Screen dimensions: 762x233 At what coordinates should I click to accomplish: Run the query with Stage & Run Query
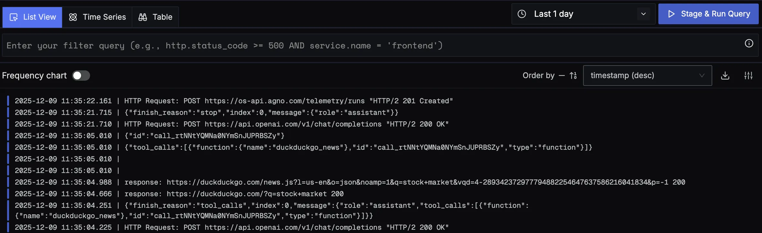(708, 14)
